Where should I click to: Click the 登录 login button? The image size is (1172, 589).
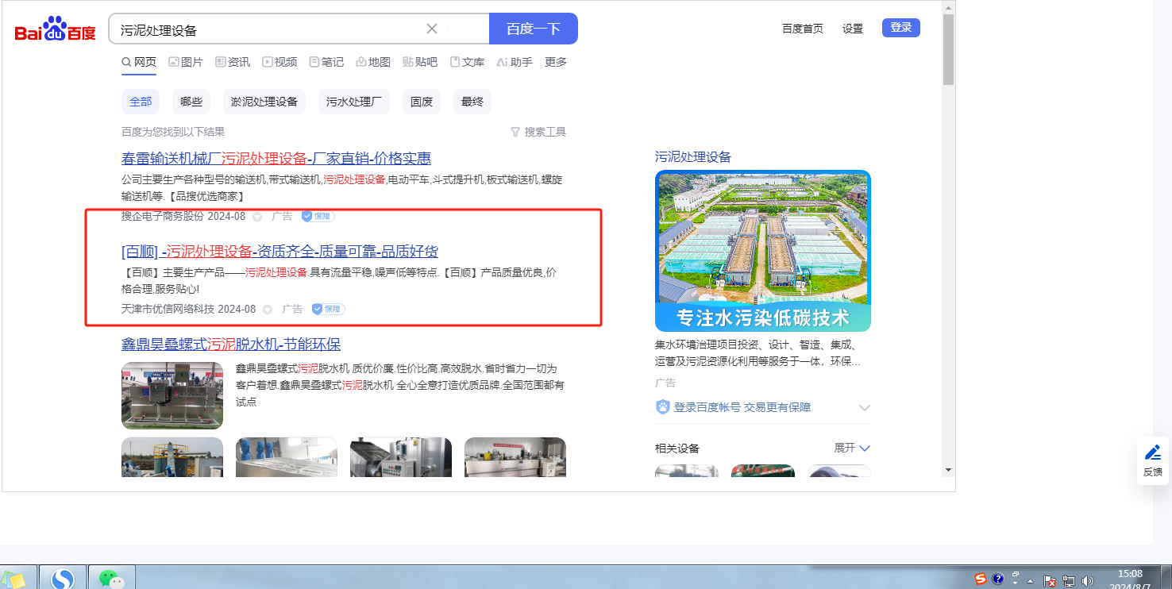[x=901, y=28]
